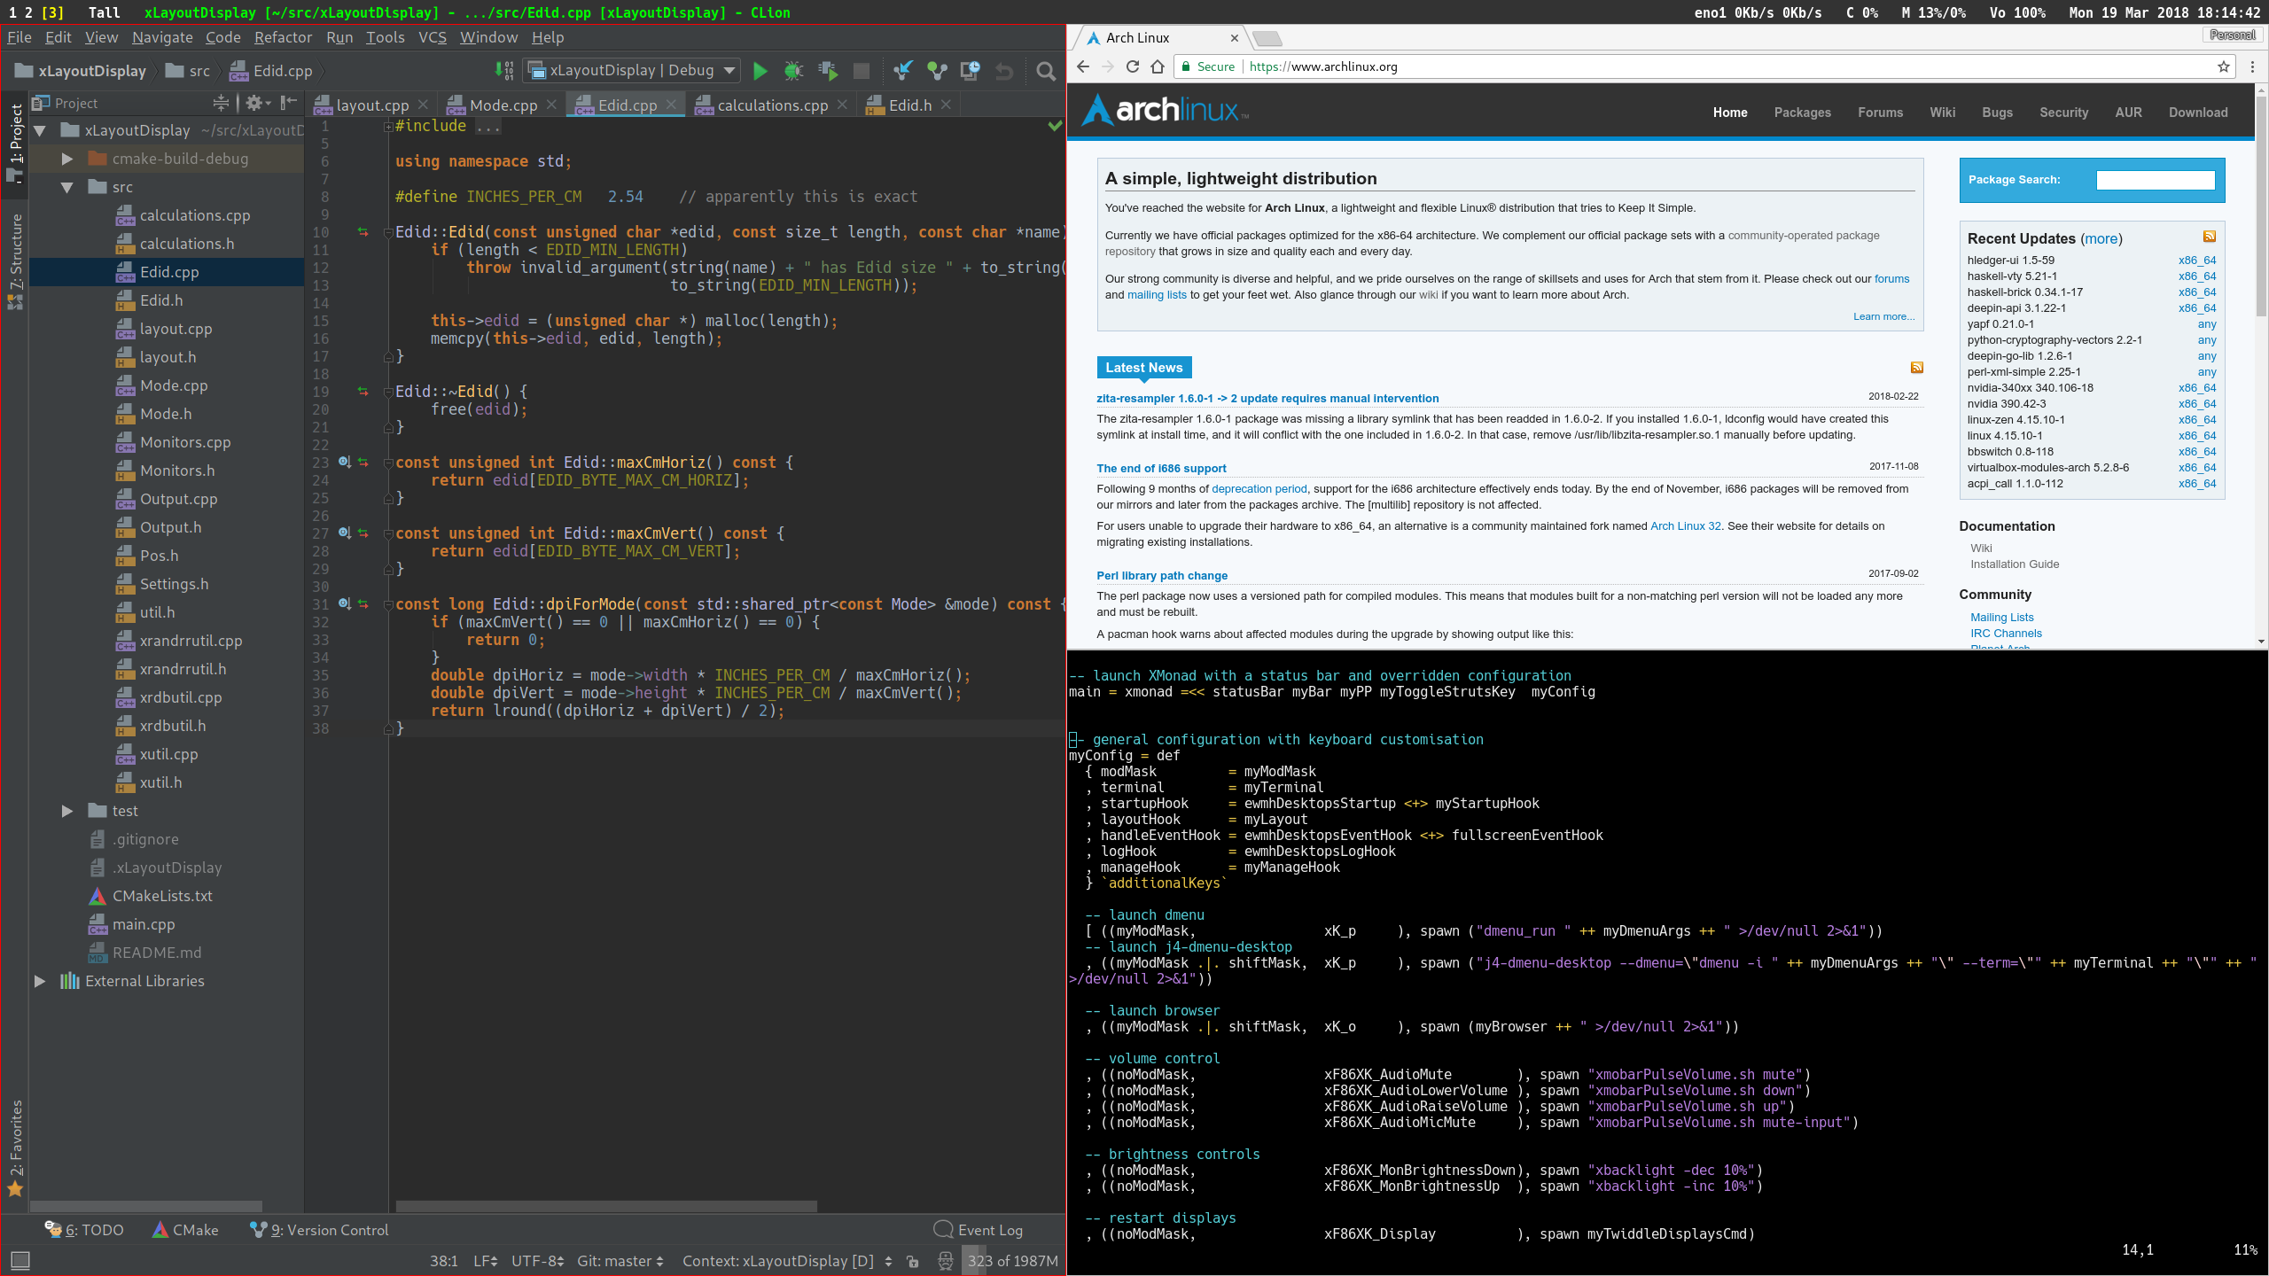The width and height of the screenshot is (2269, 1276).
Task: Click the VCS Commit changes icon
Action: tap(936, 71)
